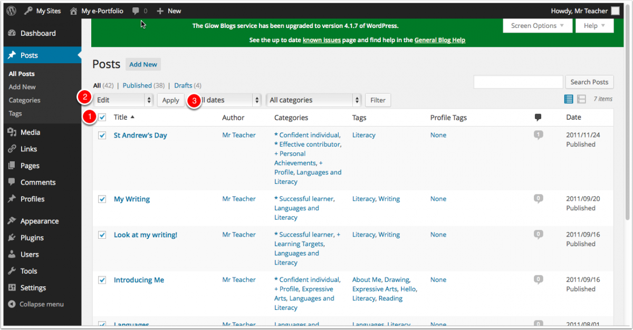Open the All categories filter dropdown
Image resolution: width=633 pixels, height=330 pixels.
tap(314, 100)
